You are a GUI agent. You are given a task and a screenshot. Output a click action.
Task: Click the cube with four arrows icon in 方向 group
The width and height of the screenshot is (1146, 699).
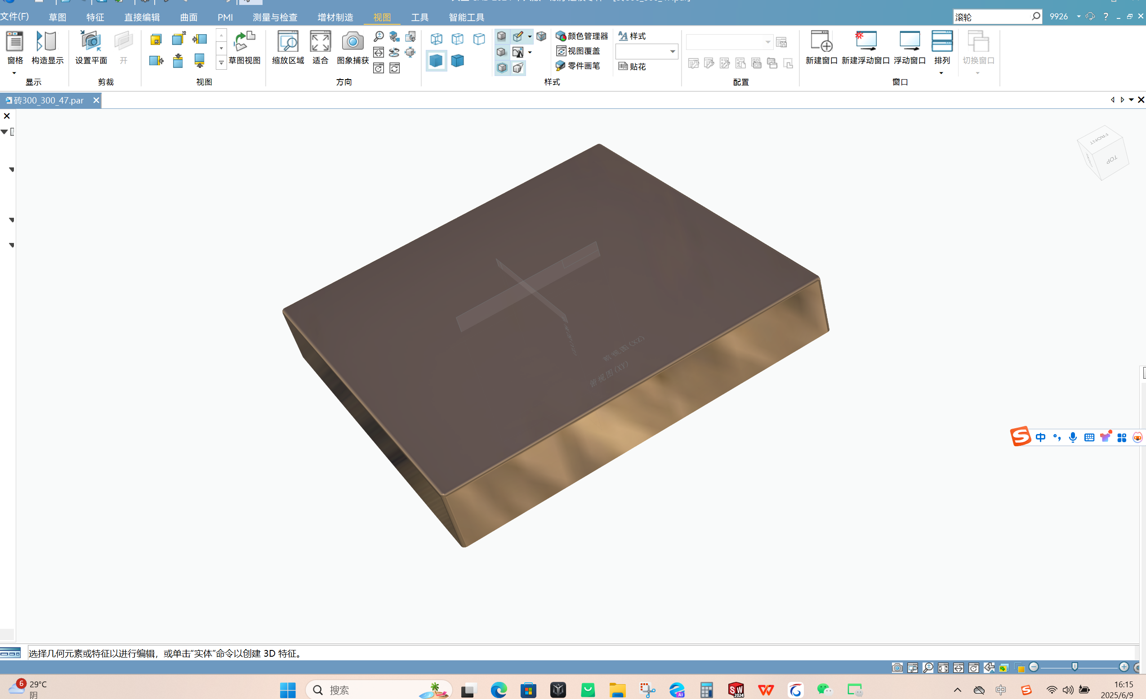point(410,52)
